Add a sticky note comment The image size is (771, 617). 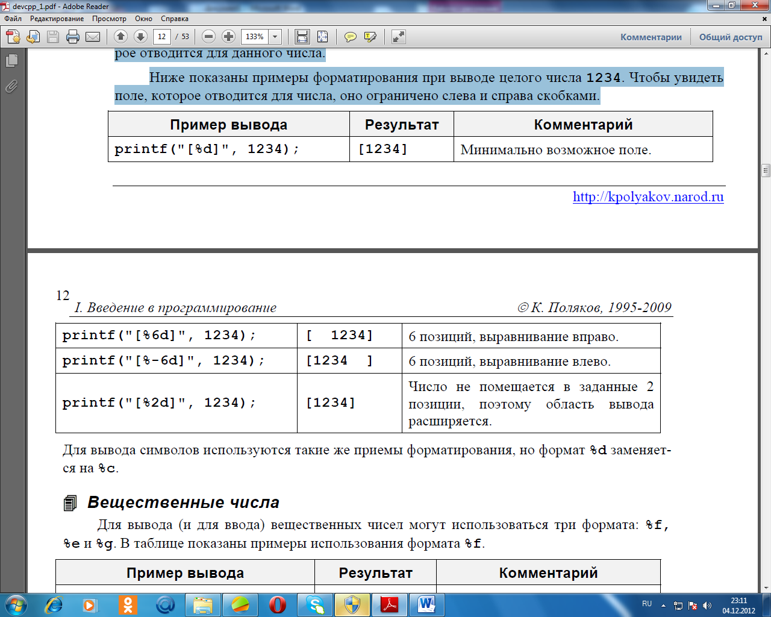click(350, 37)
